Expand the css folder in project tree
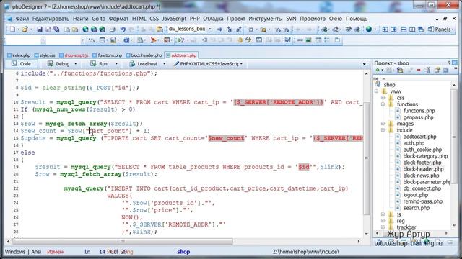This screenshot has height=259, width=462. [383, 98]
